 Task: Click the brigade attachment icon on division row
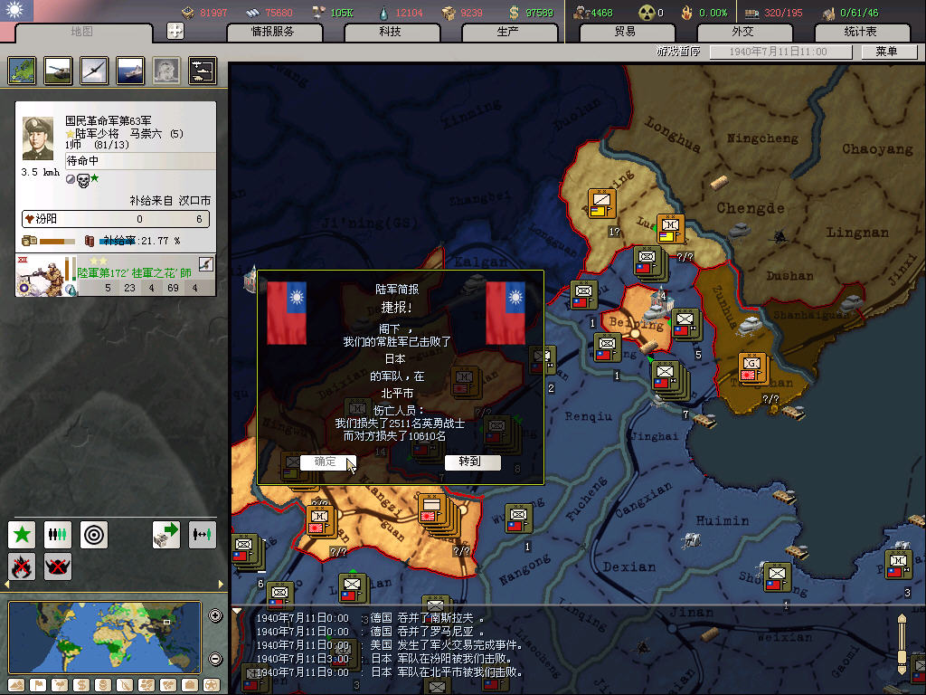(205, 264)
